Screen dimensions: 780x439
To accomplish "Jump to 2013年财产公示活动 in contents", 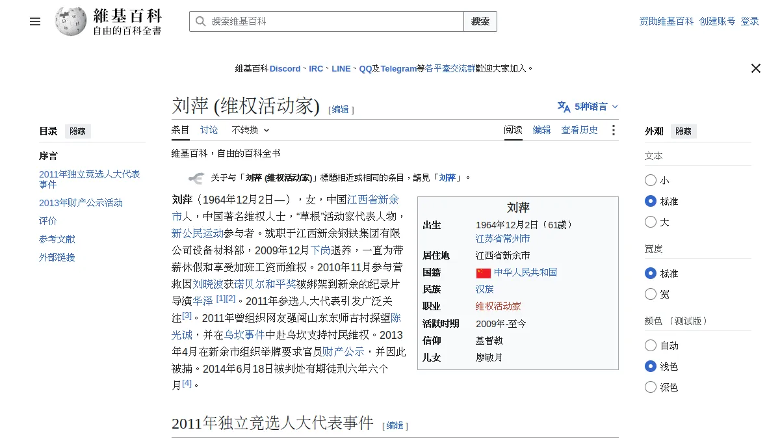I will pyautogui.click(x=81, y=203).
